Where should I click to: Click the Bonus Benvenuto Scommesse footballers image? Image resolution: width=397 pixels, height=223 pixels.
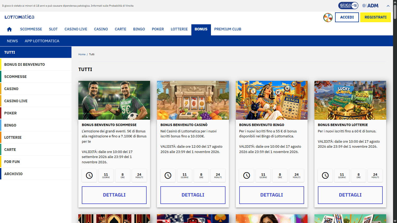click(114, 100)
